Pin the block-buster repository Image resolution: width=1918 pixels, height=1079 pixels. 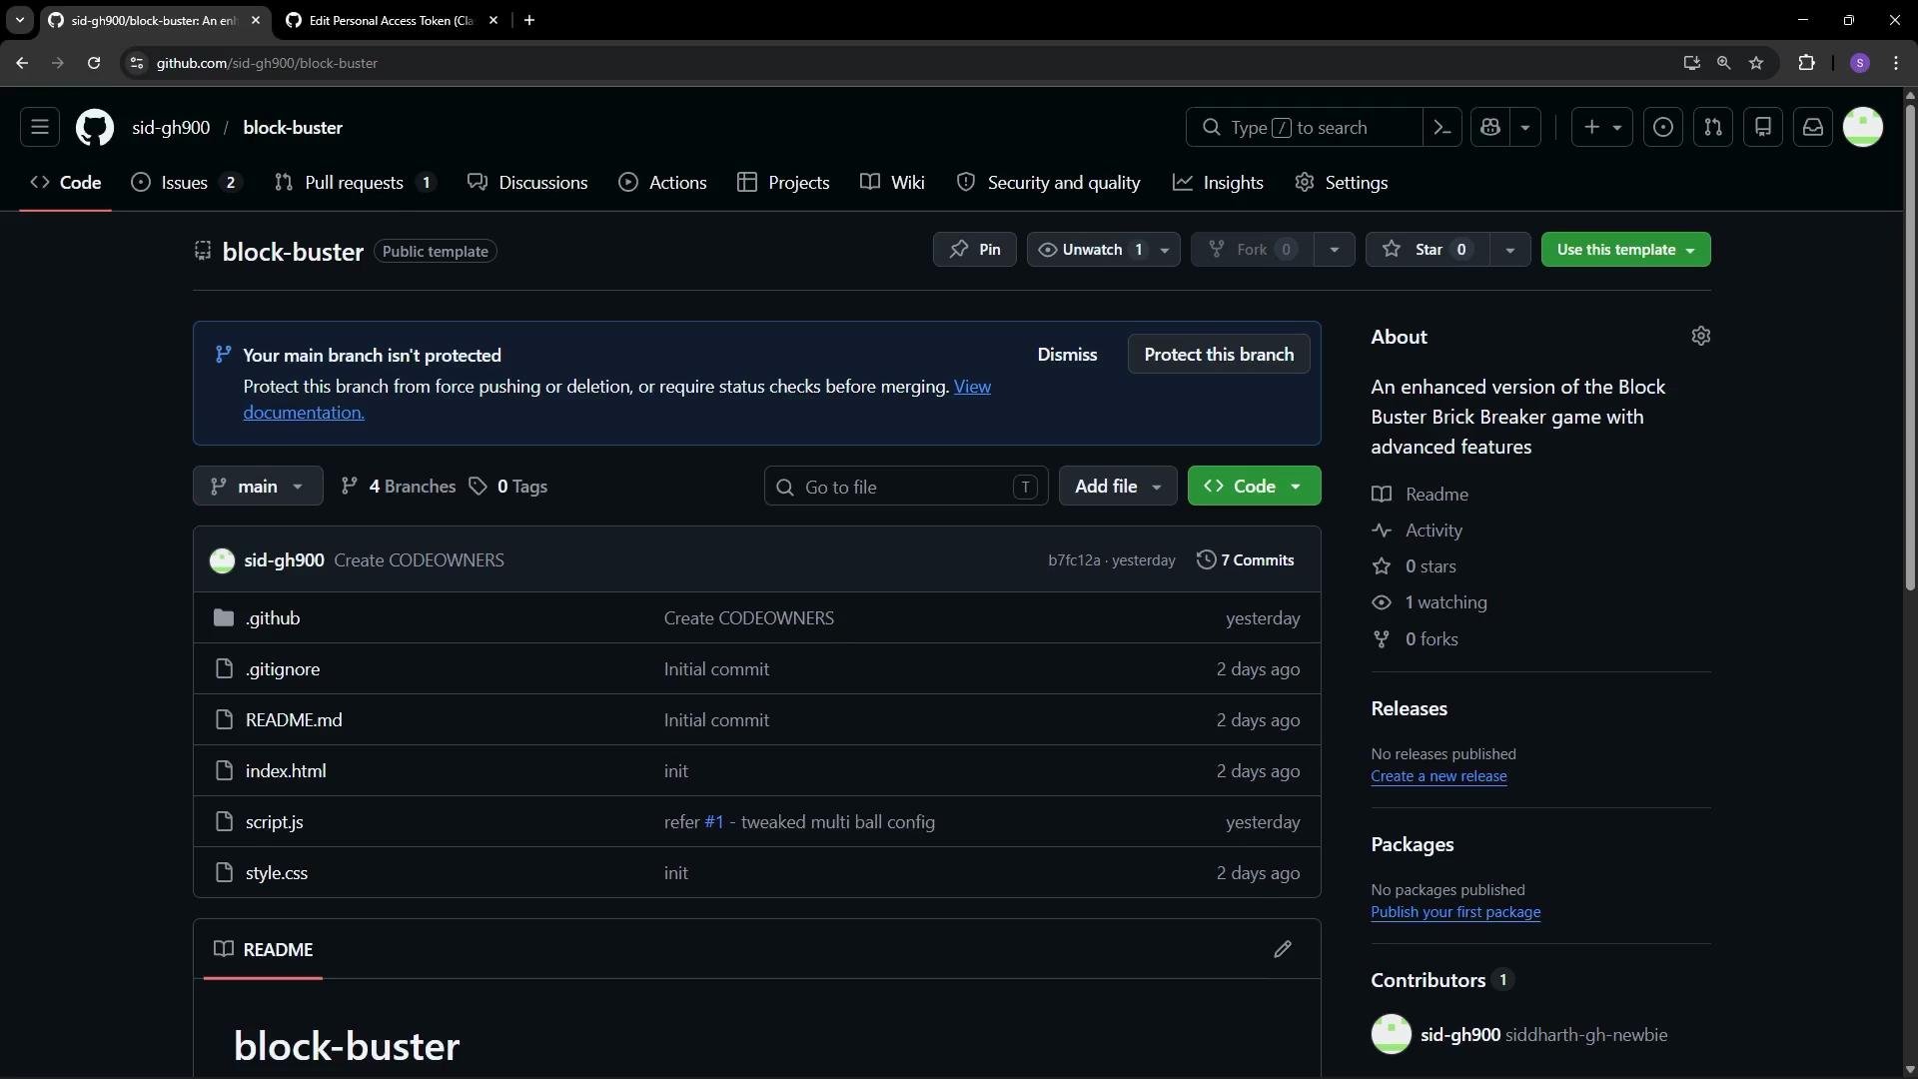tap(974, 250)
